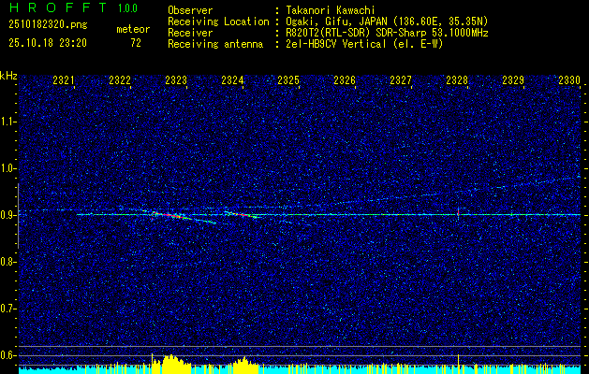
Task: Click the meteor echo streak near 2324
Action: 242,214
